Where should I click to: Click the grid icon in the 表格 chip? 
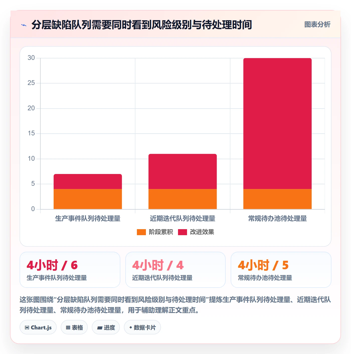point(68,328)
